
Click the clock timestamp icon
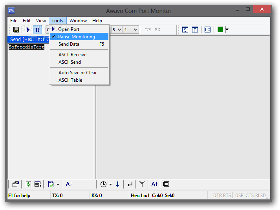coord(103,185)
